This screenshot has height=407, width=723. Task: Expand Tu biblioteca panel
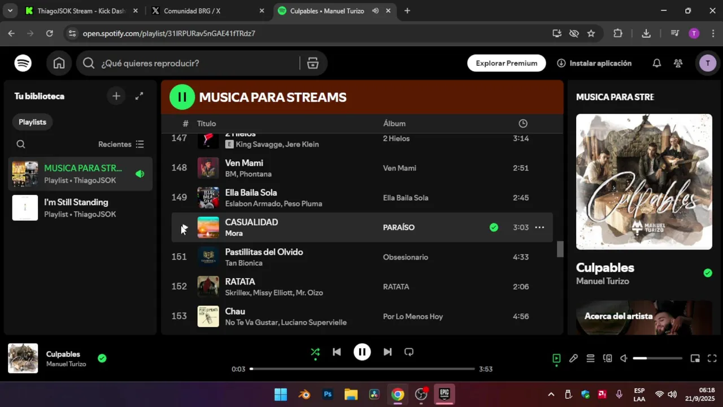click(139, 96)
